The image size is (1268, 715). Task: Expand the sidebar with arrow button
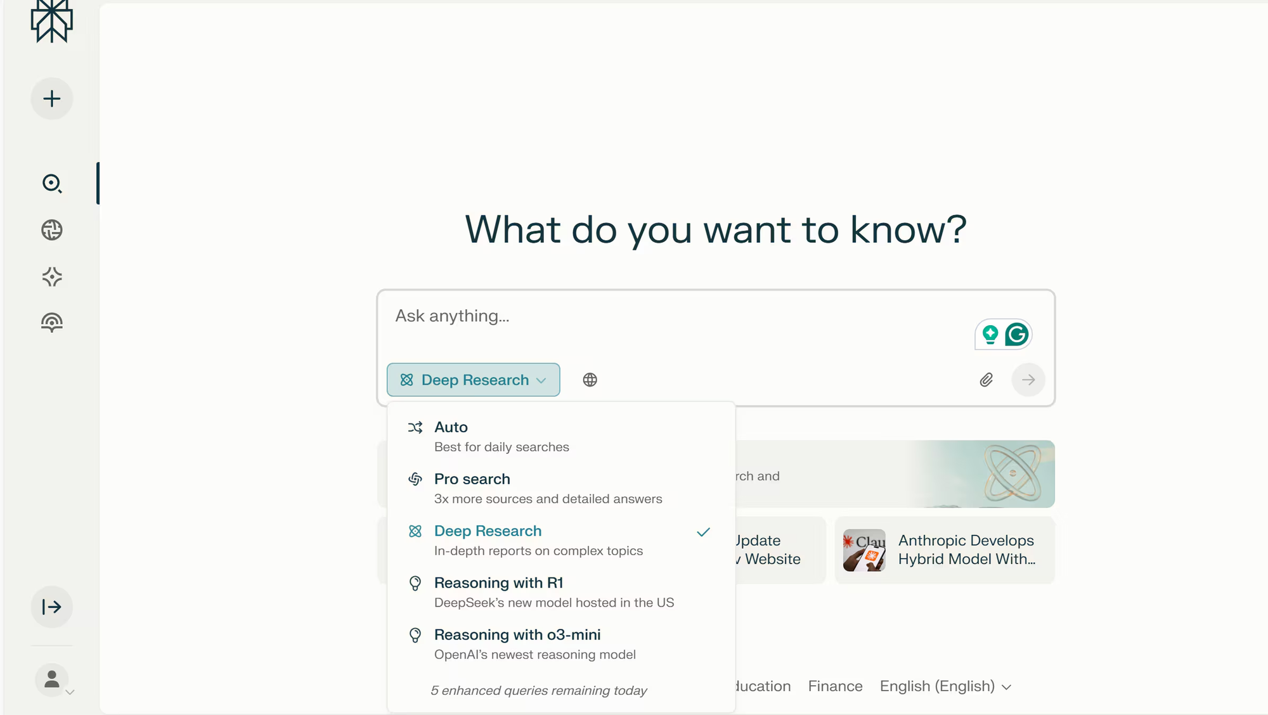(x=52, y=607)
